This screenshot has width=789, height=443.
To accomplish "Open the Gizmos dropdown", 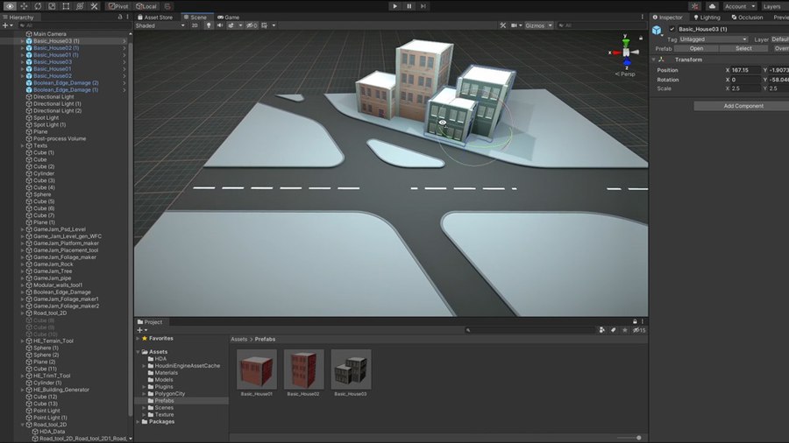I will [539, 25].
